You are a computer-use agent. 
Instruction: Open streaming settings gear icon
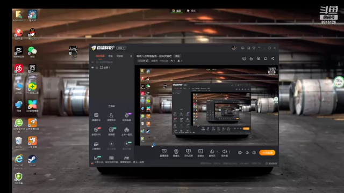click(254, 152)
